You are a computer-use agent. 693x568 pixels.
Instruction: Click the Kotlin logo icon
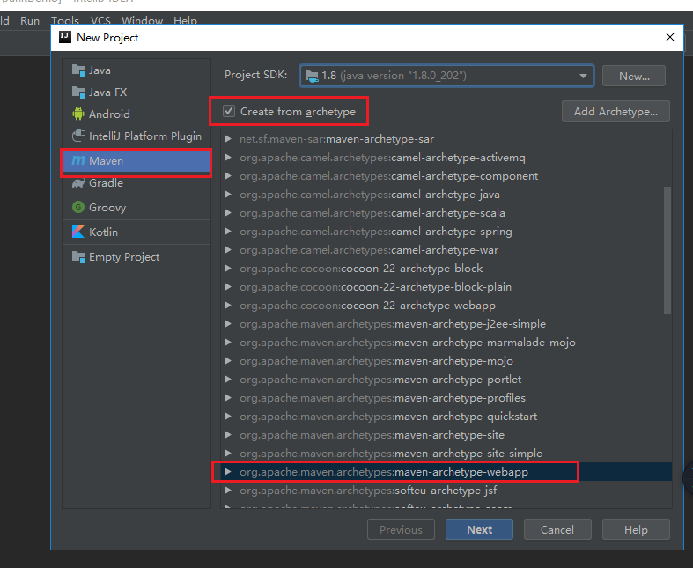(78, 232)
